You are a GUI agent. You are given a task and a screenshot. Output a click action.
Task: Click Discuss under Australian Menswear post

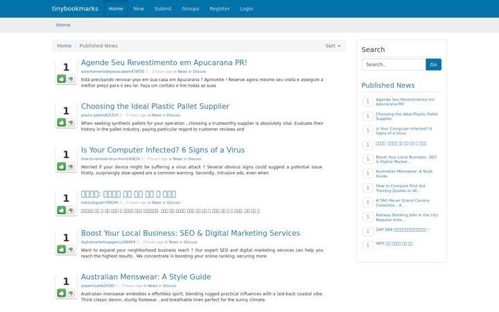(169, 286)
